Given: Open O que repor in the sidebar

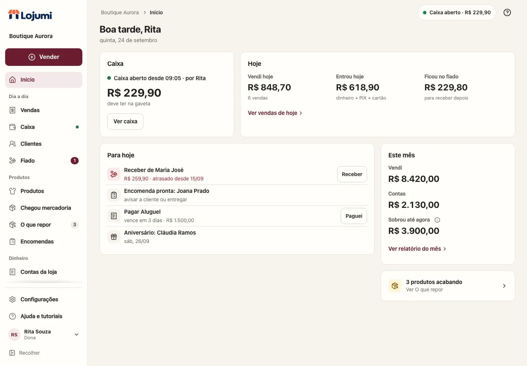Looking at the screenshot, I should 44,225.
